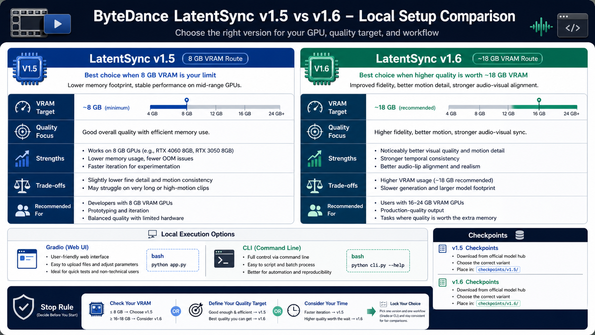Click the CLI terminal prompt icon
The width and height of the screenshot is (595, 335).
[224, 258]
